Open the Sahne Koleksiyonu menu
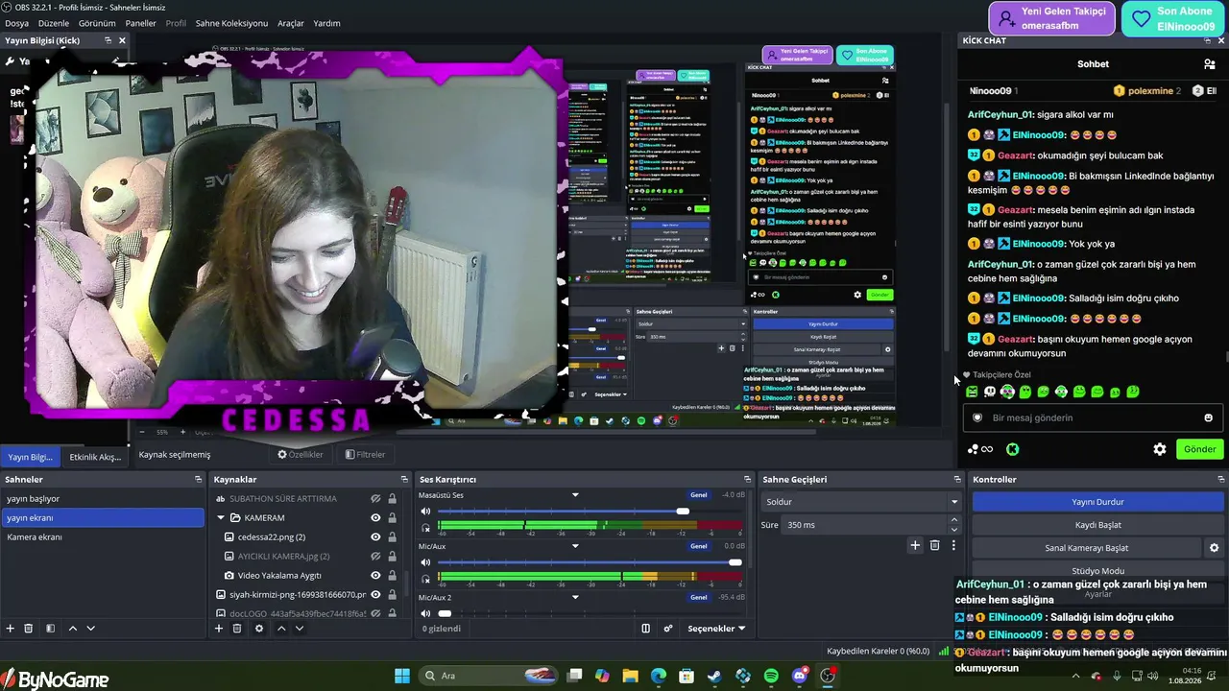 231,23
